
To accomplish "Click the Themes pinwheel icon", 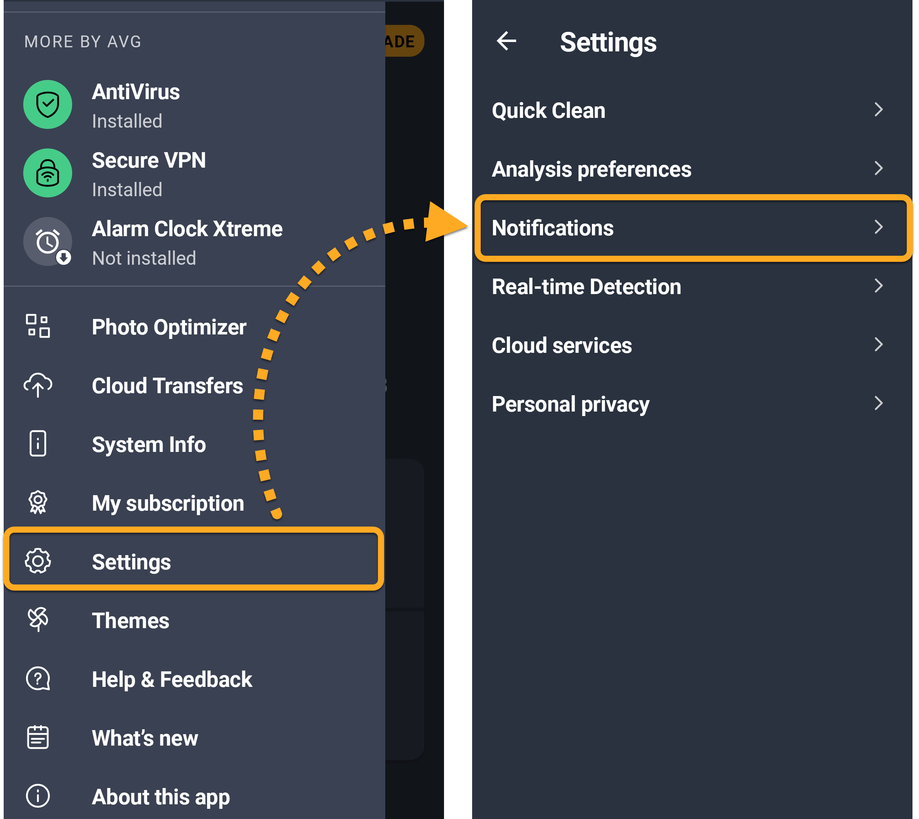I will tap(38, 620).
